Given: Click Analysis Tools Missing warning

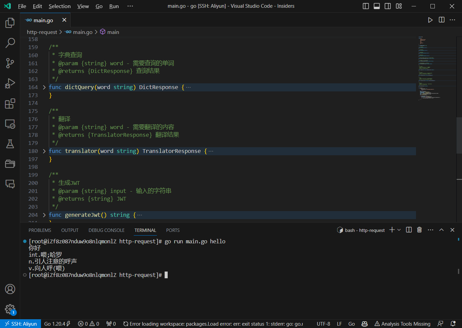Looking at the screenshot, I should [x=403, y=324].
